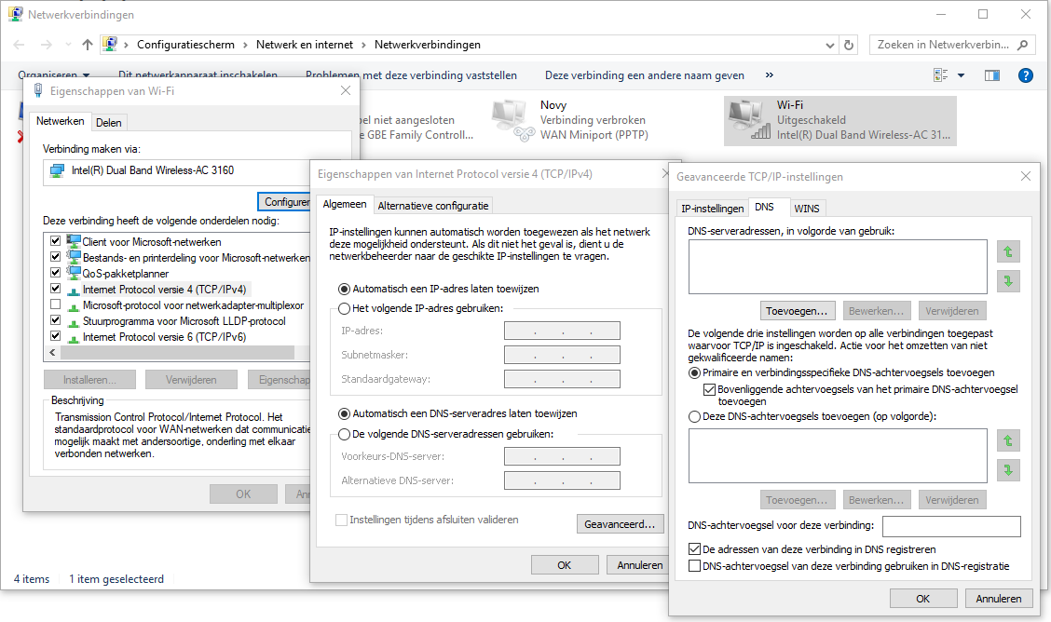
Task: Click the DNS-achtervoegsel voor deze verbinding field
Action: [x=951, y=525]
